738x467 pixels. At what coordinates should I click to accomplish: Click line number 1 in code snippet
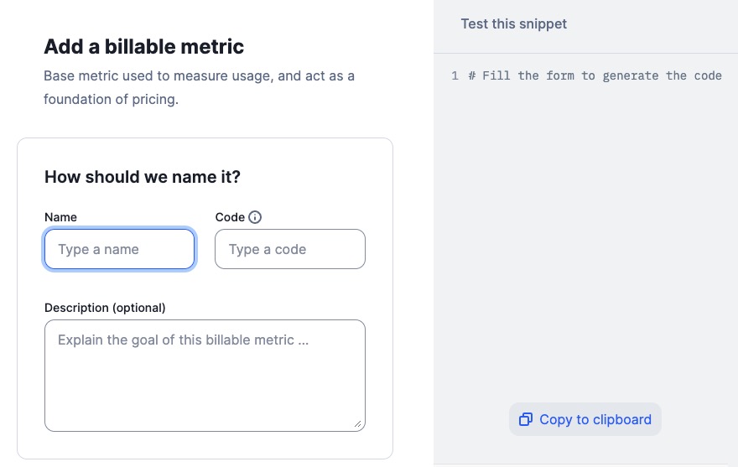(x=455, y=75)
